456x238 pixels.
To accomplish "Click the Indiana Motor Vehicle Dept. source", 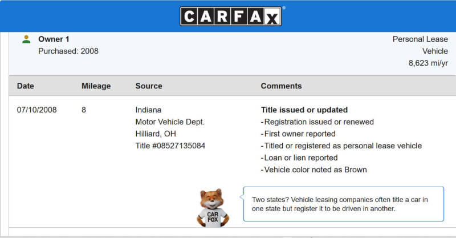I will point(170,116).
